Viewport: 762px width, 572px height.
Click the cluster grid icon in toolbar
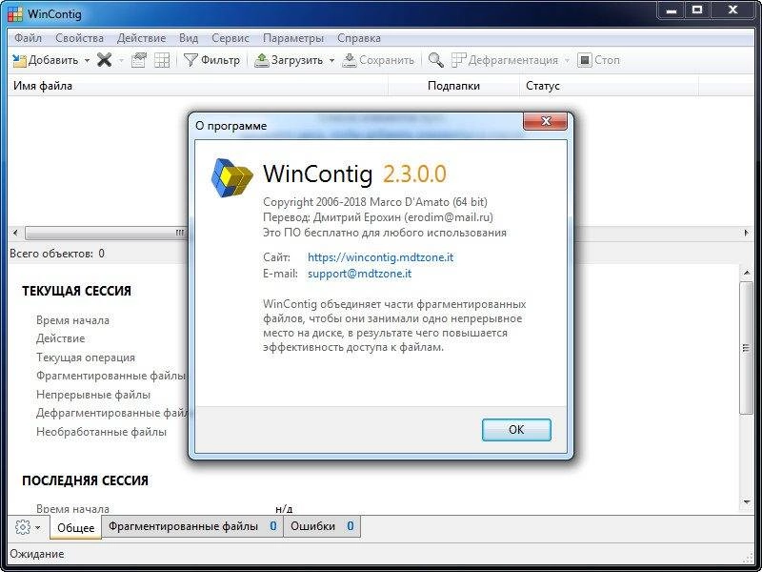[162, 60]
